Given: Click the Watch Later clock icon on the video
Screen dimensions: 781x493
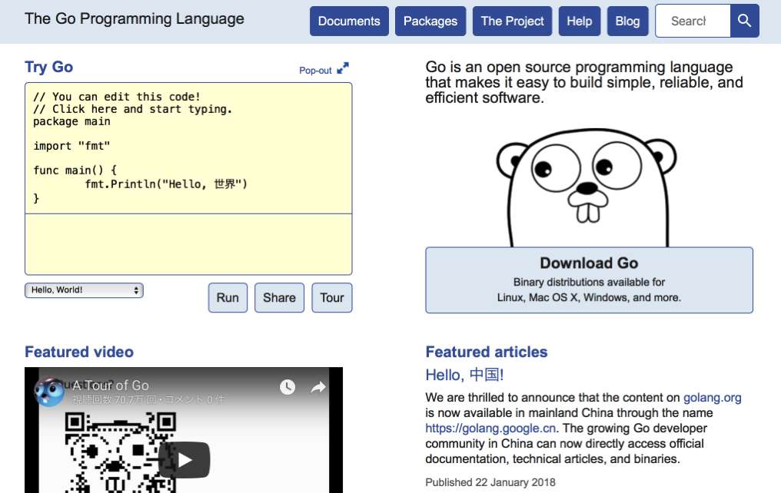Looking at the screenshot, I should click(287, 389).
